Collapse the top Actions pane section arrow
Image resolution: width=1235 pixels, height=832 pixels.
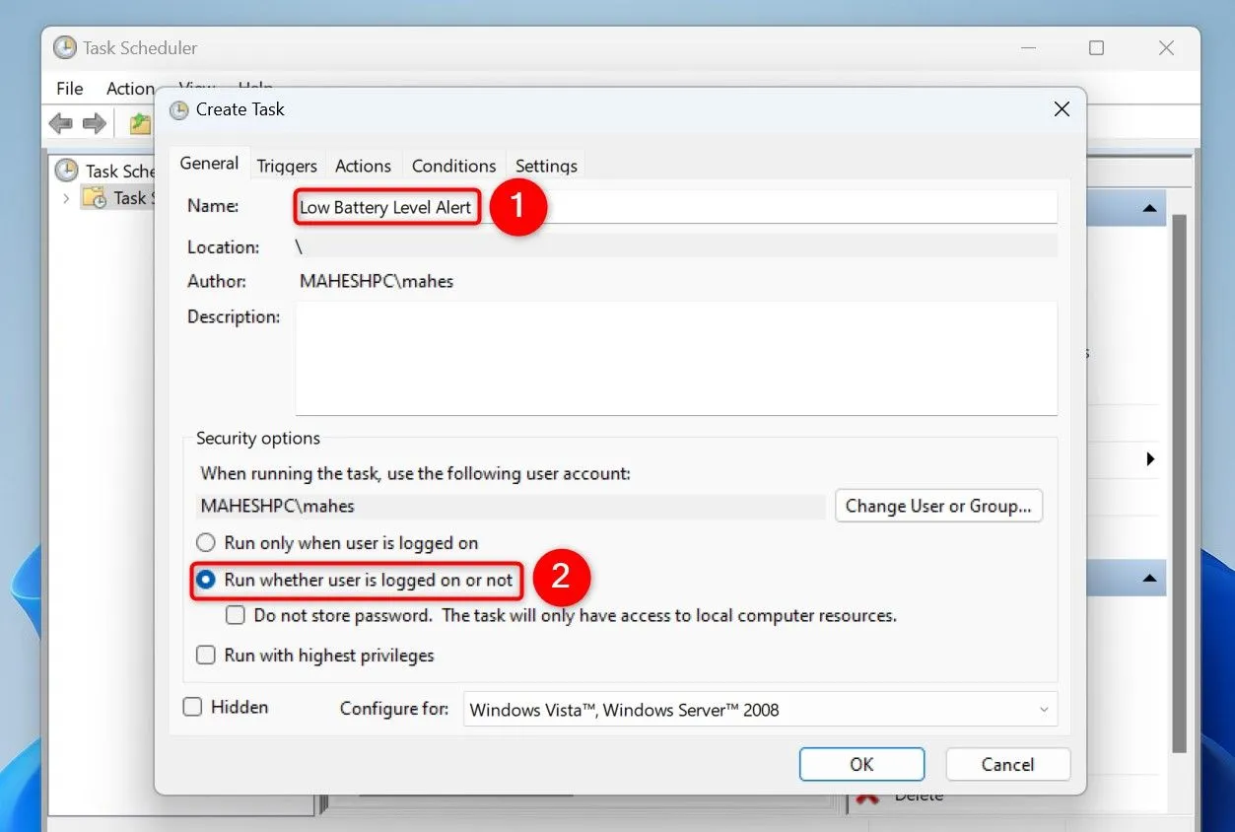[x=1148, y=209]
